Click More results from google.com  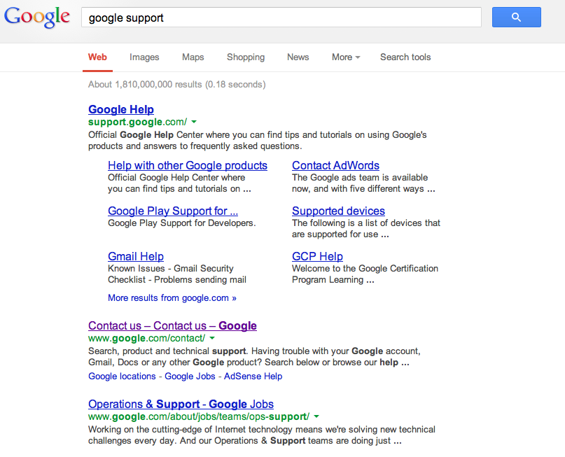coord(172,298)
